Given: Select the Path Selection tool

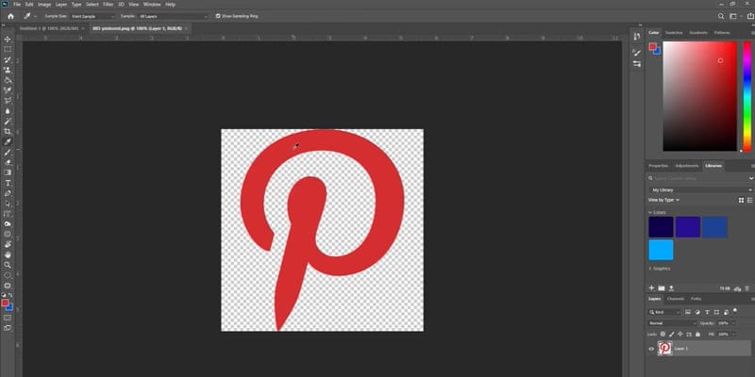Looking at the screenshot, I should 8,204.
